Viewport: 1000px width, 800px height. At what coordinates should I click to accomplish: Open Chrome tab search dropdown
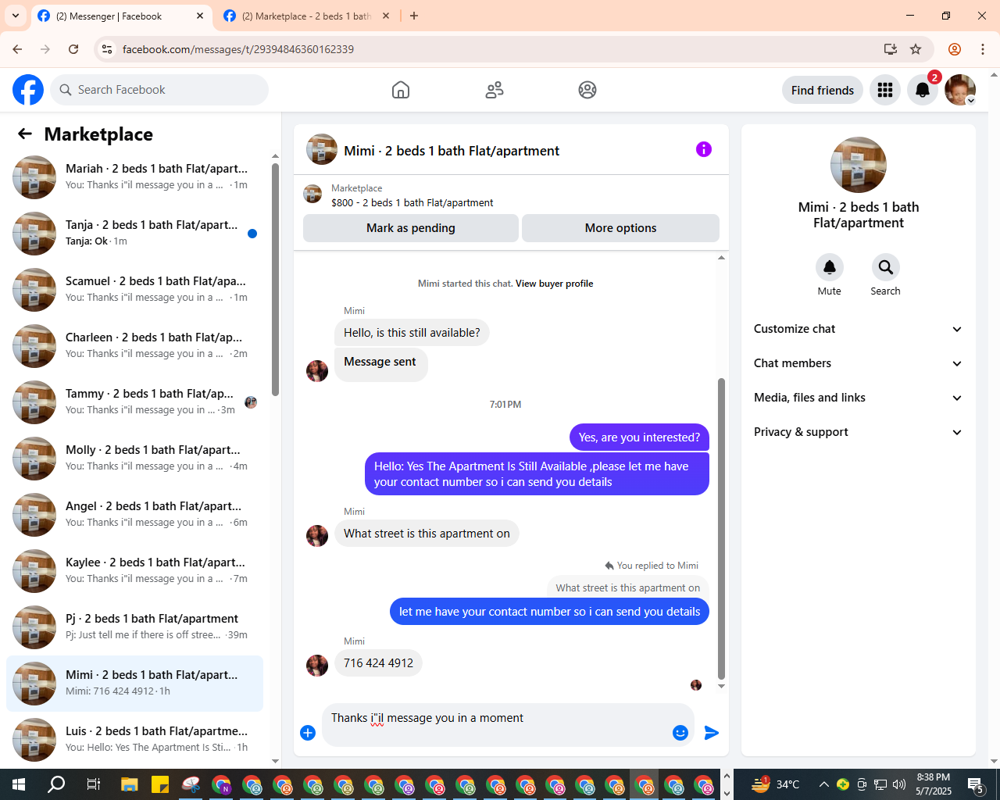tap(16, 16)
